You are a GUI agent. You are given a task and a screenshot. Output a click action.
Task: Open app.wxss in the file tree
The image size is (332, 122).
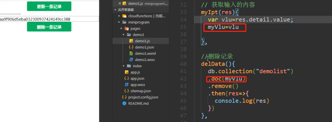[138, 85]
